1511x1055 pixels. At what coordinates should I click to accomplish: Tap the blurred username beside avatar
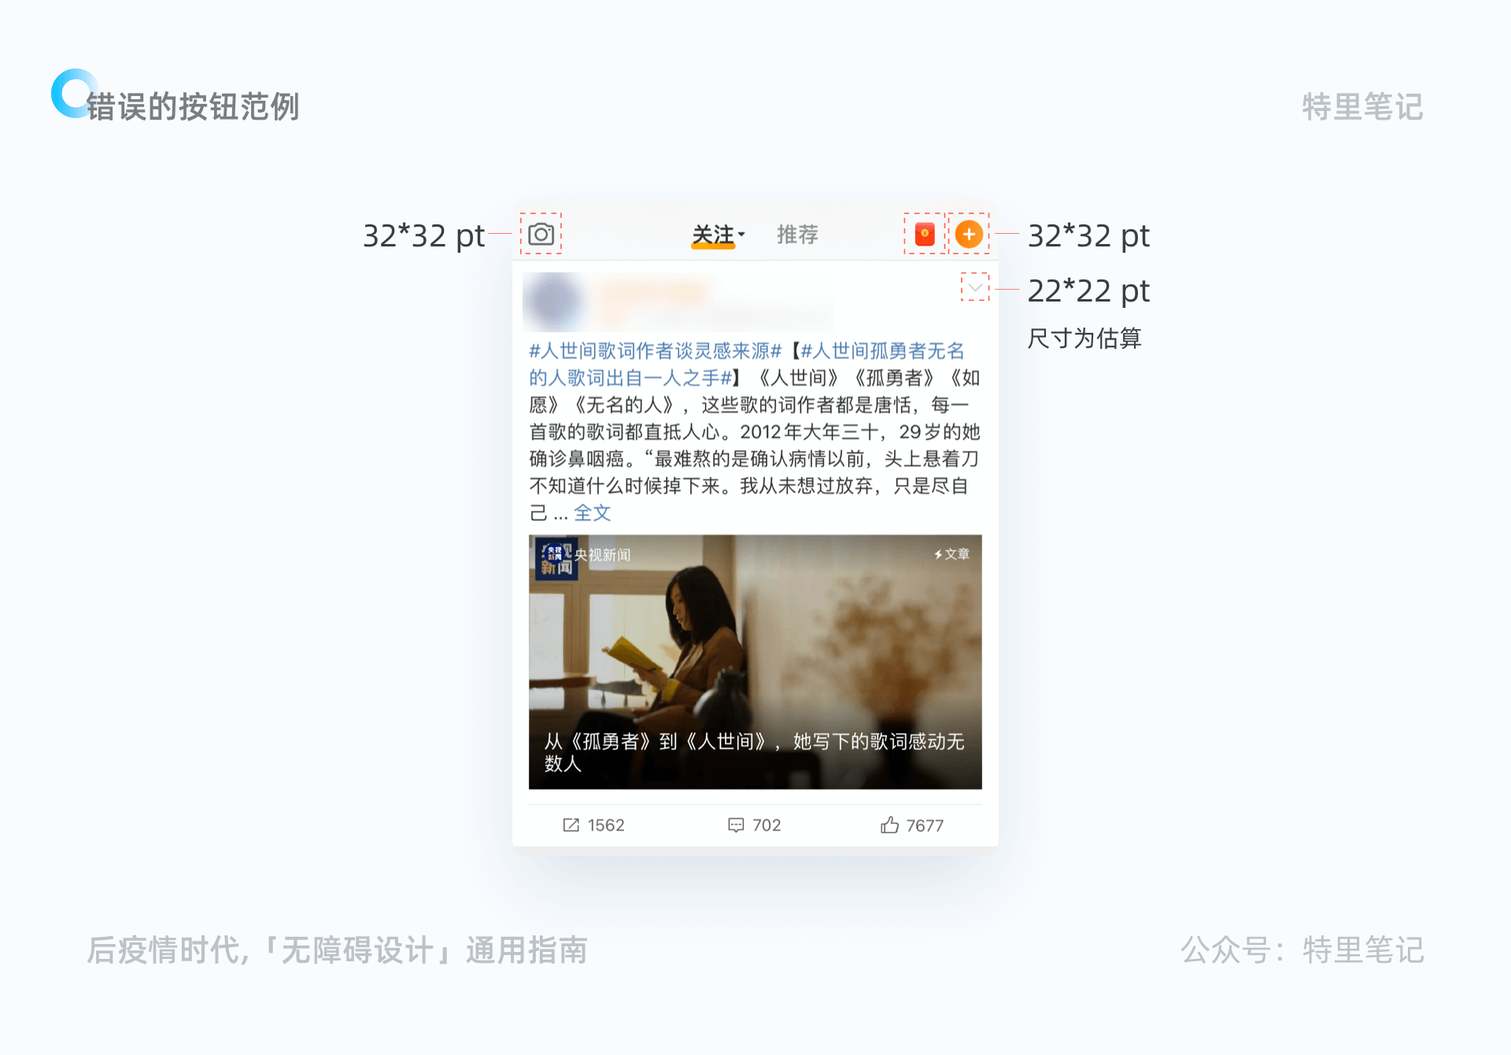pyautogui.click(x=653, y=293)
